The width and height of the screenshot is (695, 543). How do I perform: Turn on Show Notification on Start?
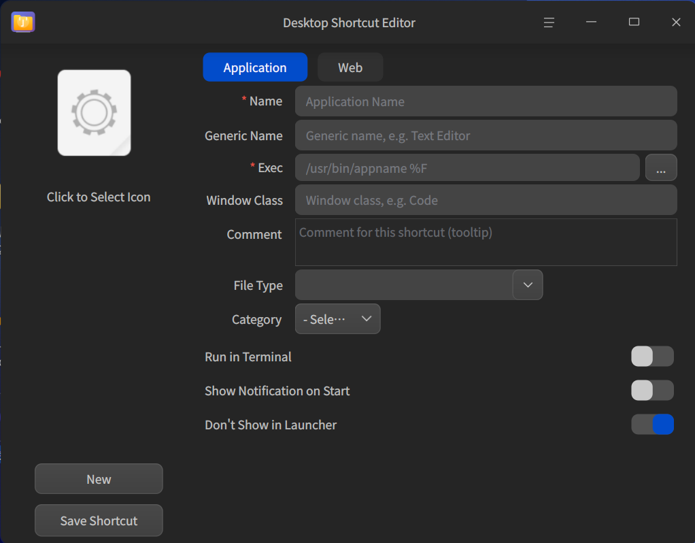[x=652, y=391]
